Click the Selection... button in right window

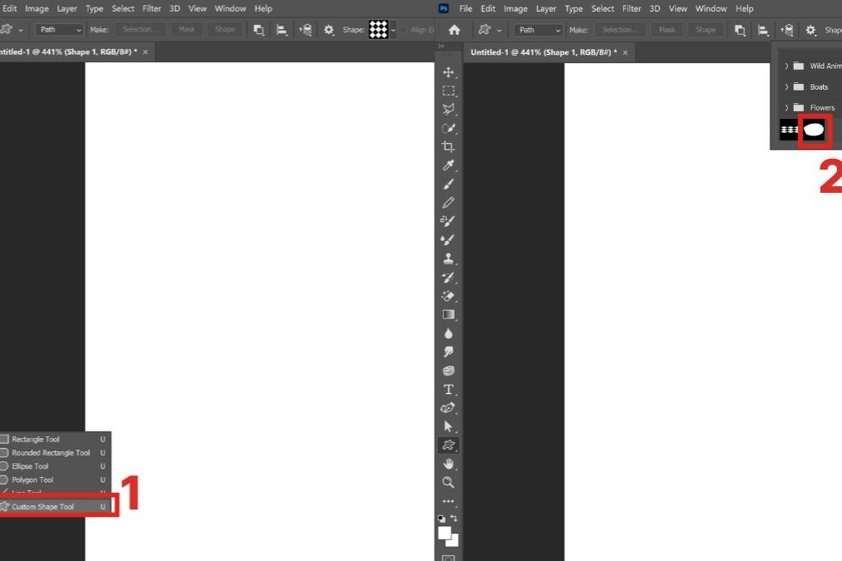pyautogui.click(x=619, y=30)
